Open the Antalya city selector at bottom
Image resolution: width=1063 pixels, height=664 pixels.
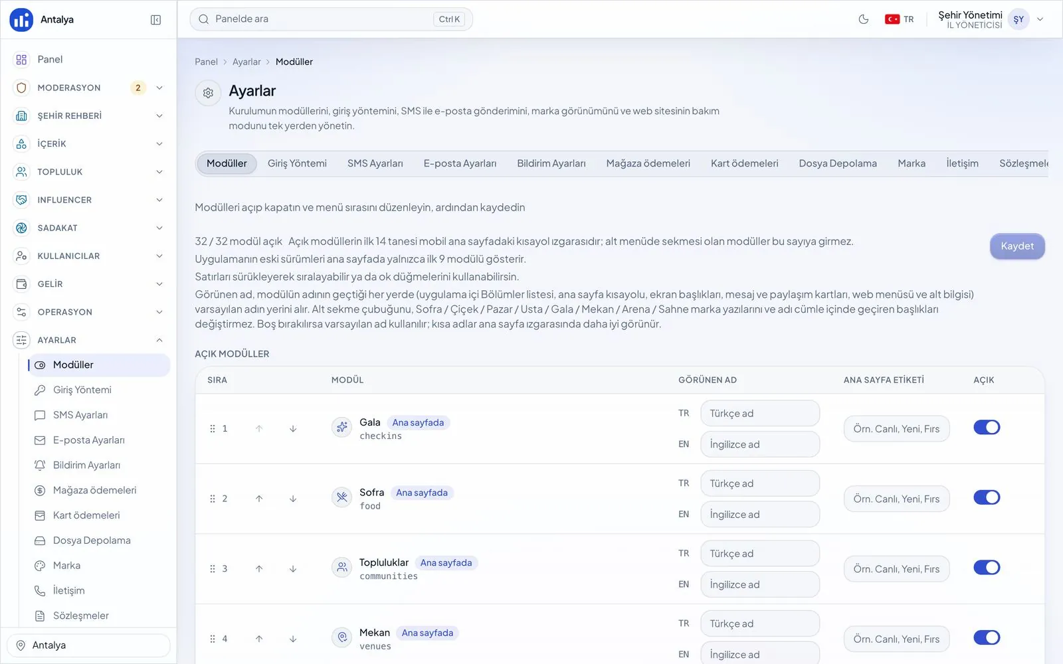(x=88, y=645)
